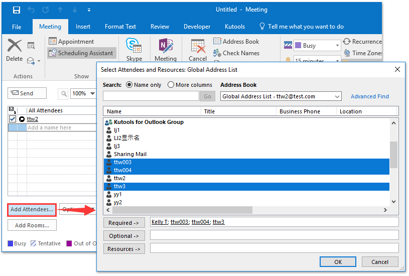409x276 pixels.
Task: Select the More columns radio button
Action: [171, 85]
